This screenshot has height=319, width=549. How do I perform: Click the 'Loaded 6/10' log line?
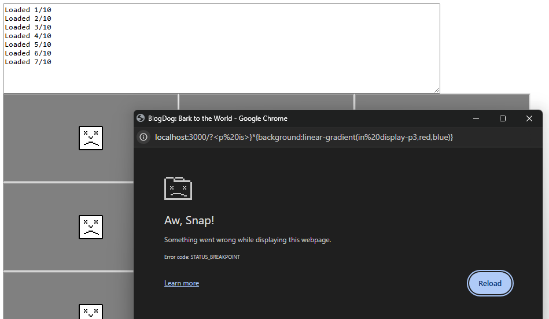28,53
